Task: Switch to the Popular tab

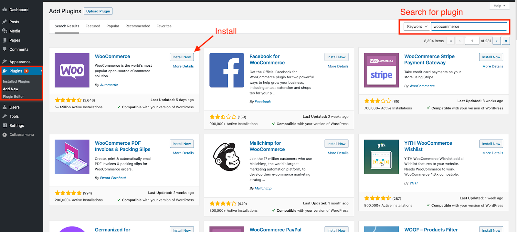Action: [x=113, y=26]
